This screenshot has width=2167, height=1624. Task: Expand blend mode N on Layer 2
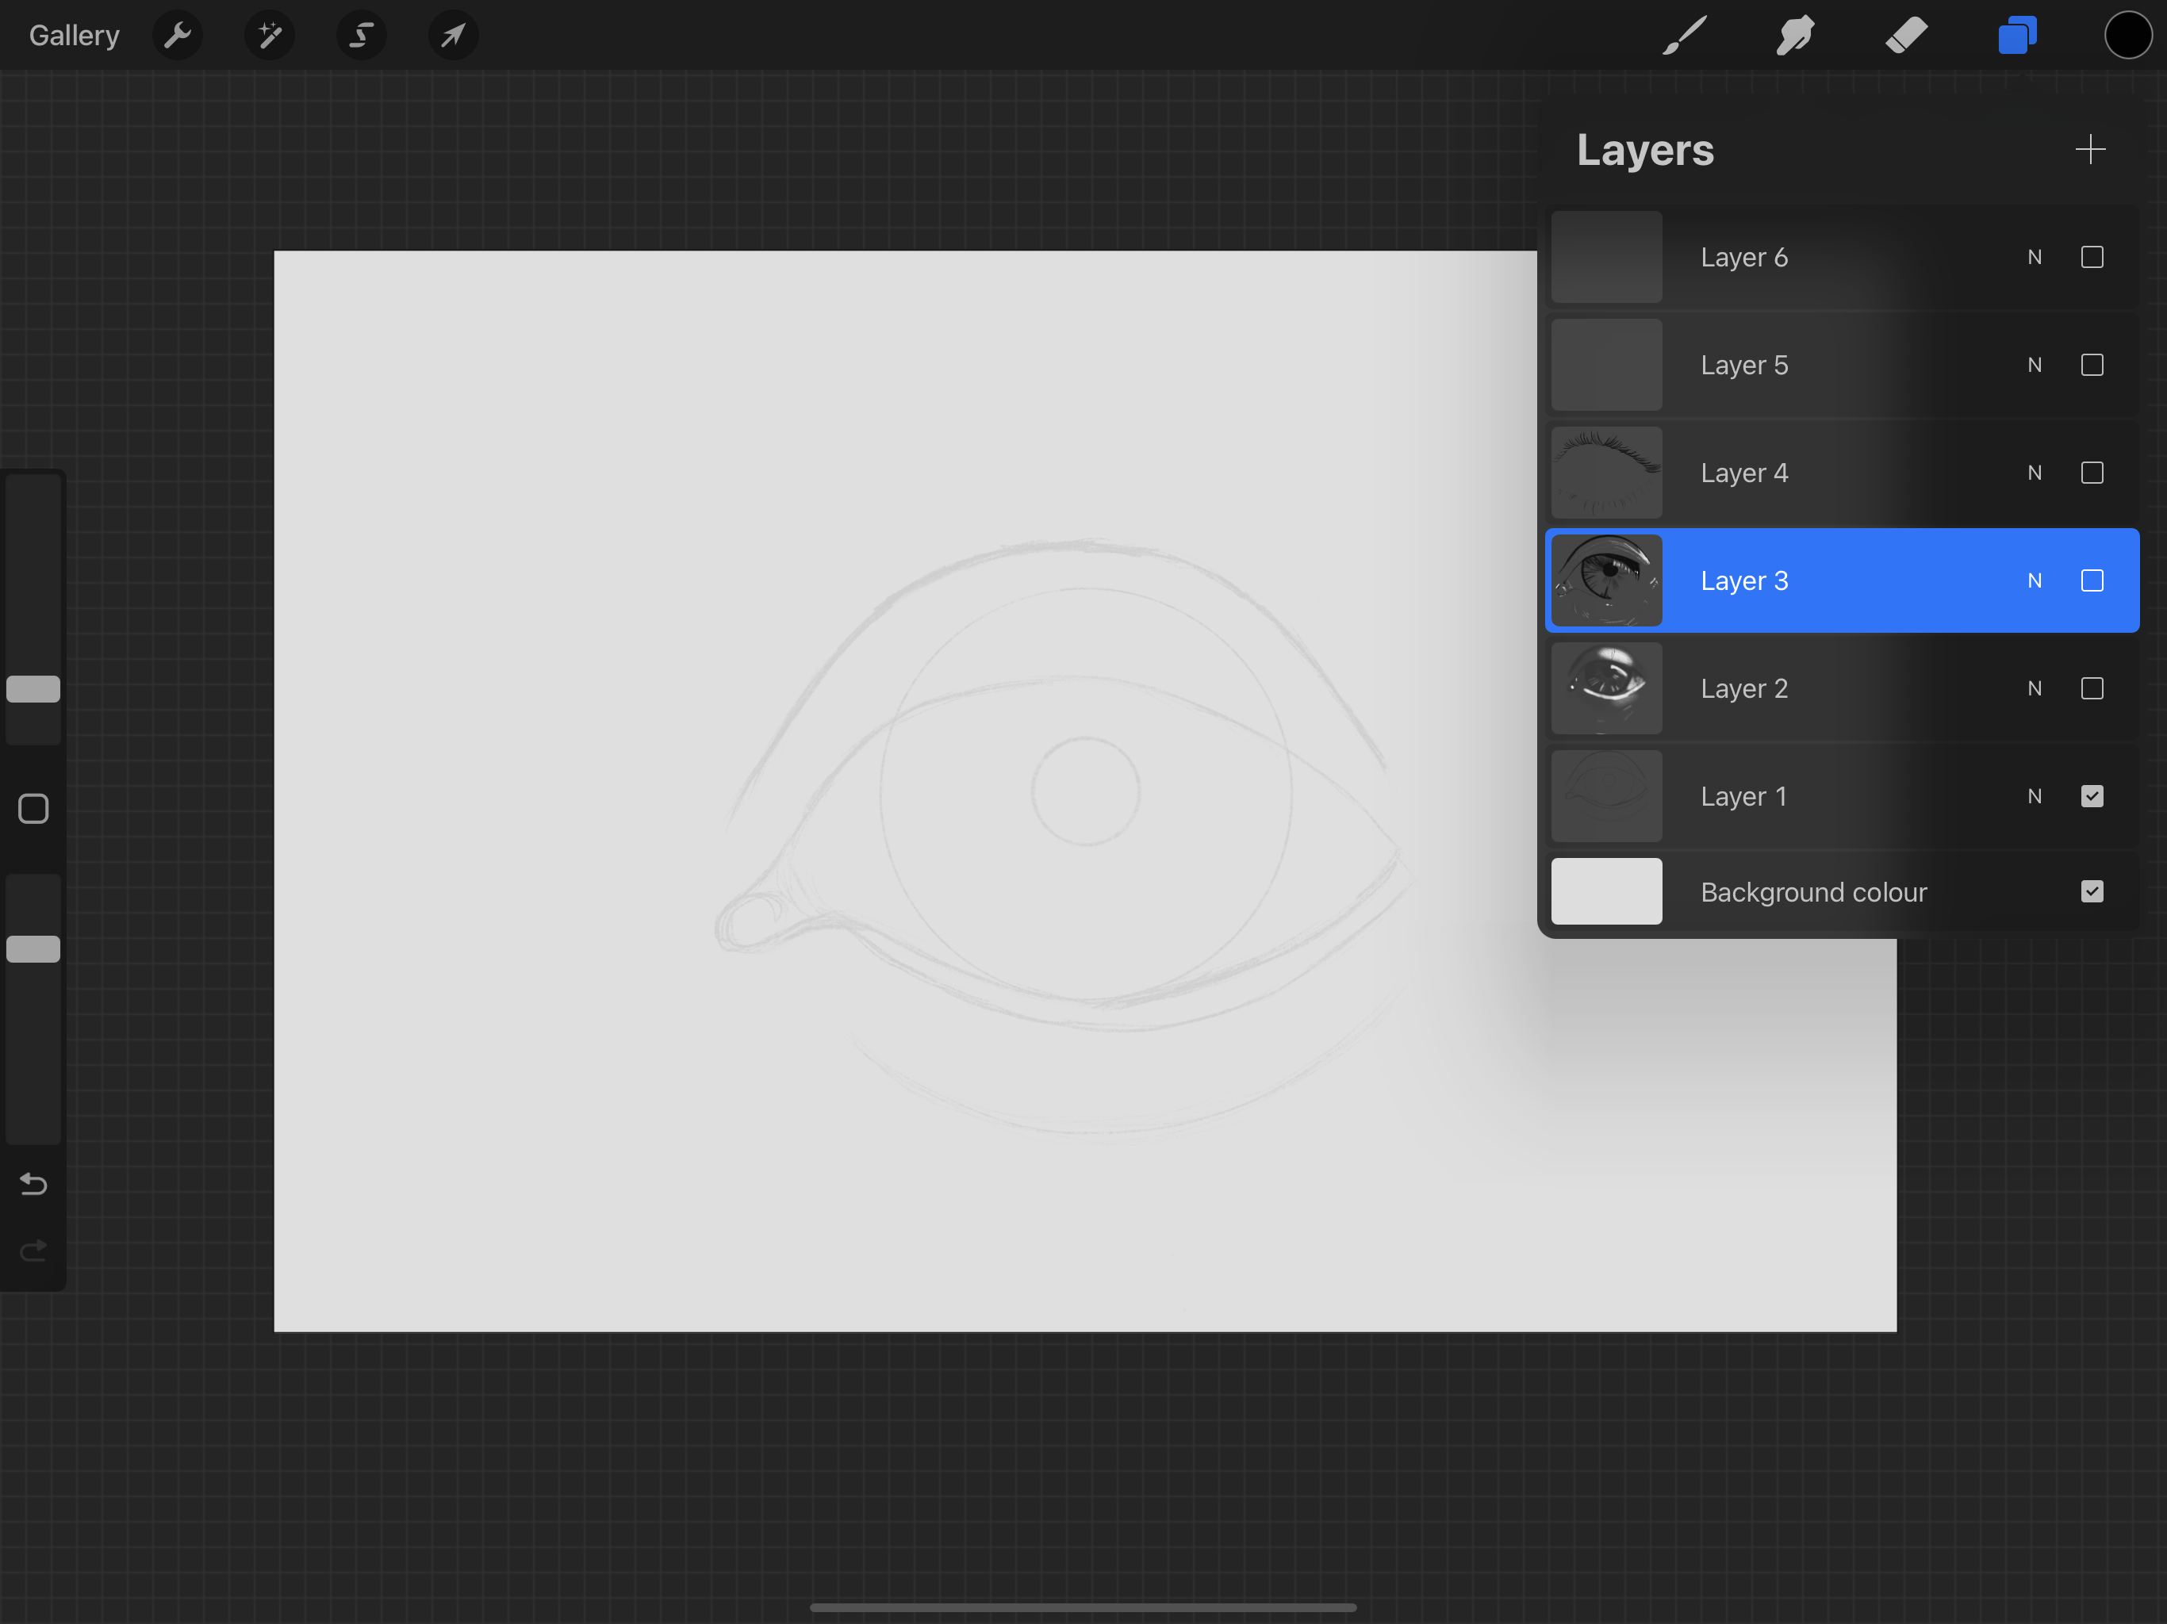[x=2035, y=688]
